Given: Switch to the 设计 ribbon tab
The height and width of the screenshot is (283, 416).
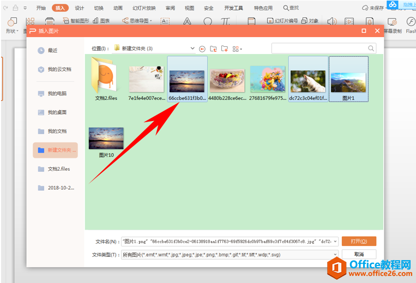Looking at the screenshot, I should (x=79, y=8).
